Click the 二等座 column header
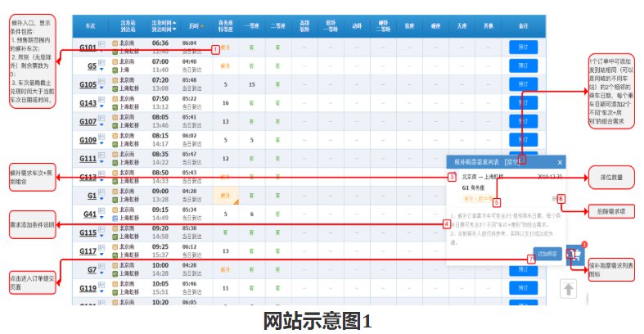The image size is (644, 334). tap(278, 26)
